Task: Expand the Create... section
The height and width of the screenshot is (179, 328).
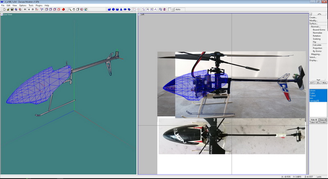Action: coord(313,18)
